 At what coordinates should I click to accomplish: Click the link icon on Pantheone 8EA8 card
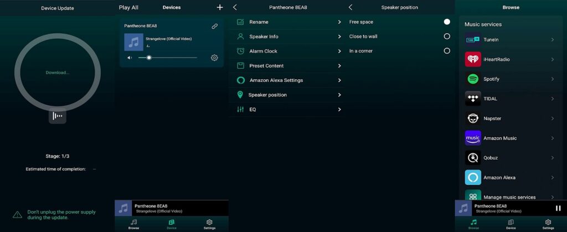(x=214, y=26)
